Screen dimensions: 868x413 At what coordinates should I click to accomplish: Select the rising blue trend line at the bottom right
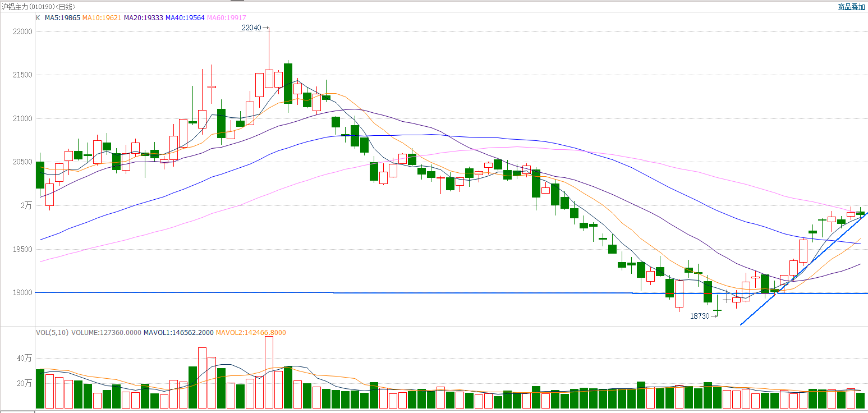point(804,269)
